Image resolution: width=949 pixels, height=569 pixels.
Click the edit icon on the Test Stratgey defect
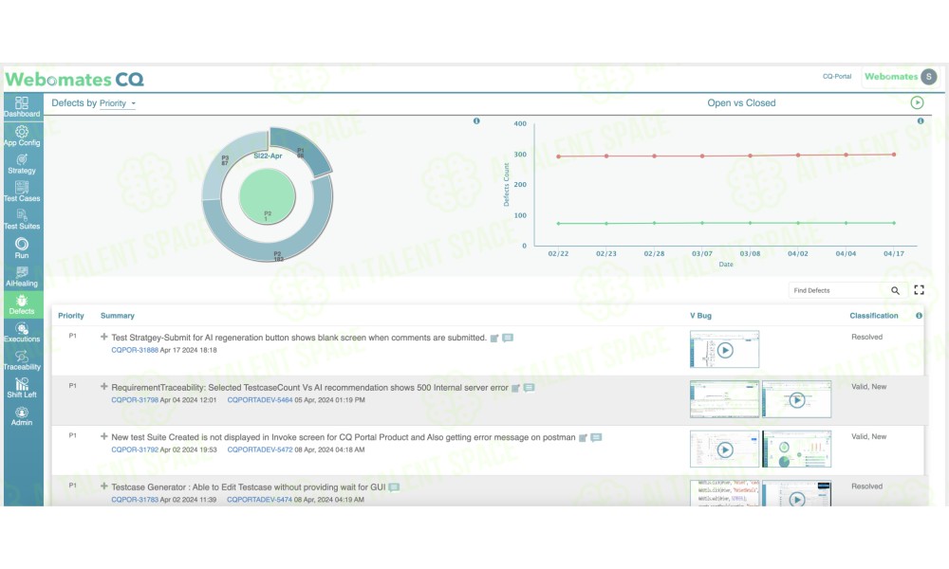pyautogui.click(x=493, y=338)
